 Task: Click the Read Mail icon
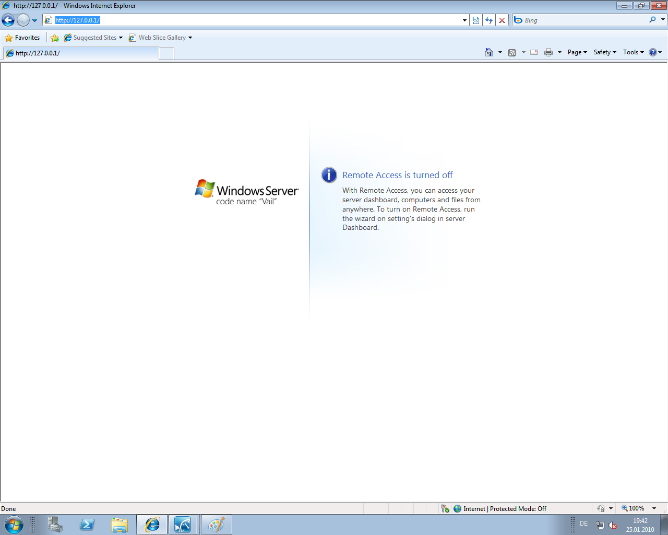pos(534,52)
